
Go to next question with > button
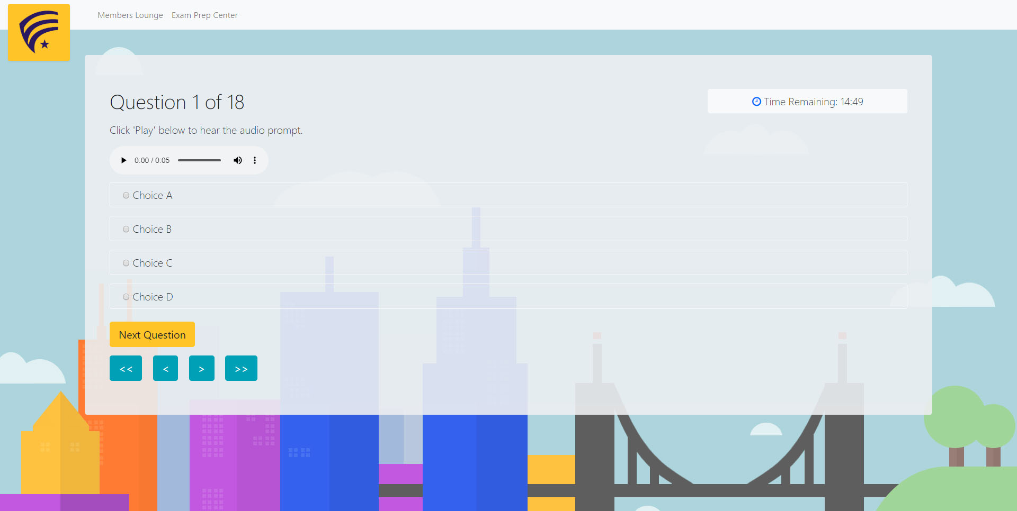[202, 368]
